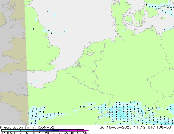Screen dimensions: 174x134
Task: Click the legend value "50"
Action: [85, 133]
